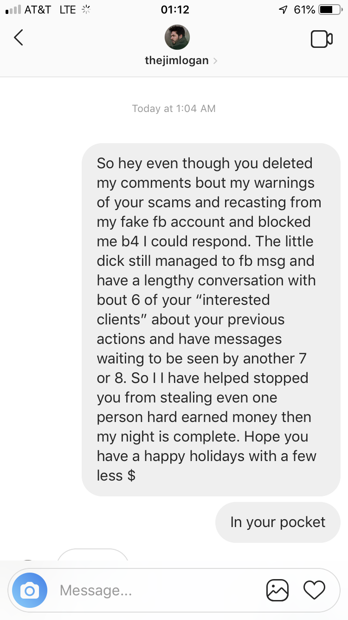Viewport: 348px width, 620px height.
Task: Go back using the left arrow
Action: [x=19, y=38]
